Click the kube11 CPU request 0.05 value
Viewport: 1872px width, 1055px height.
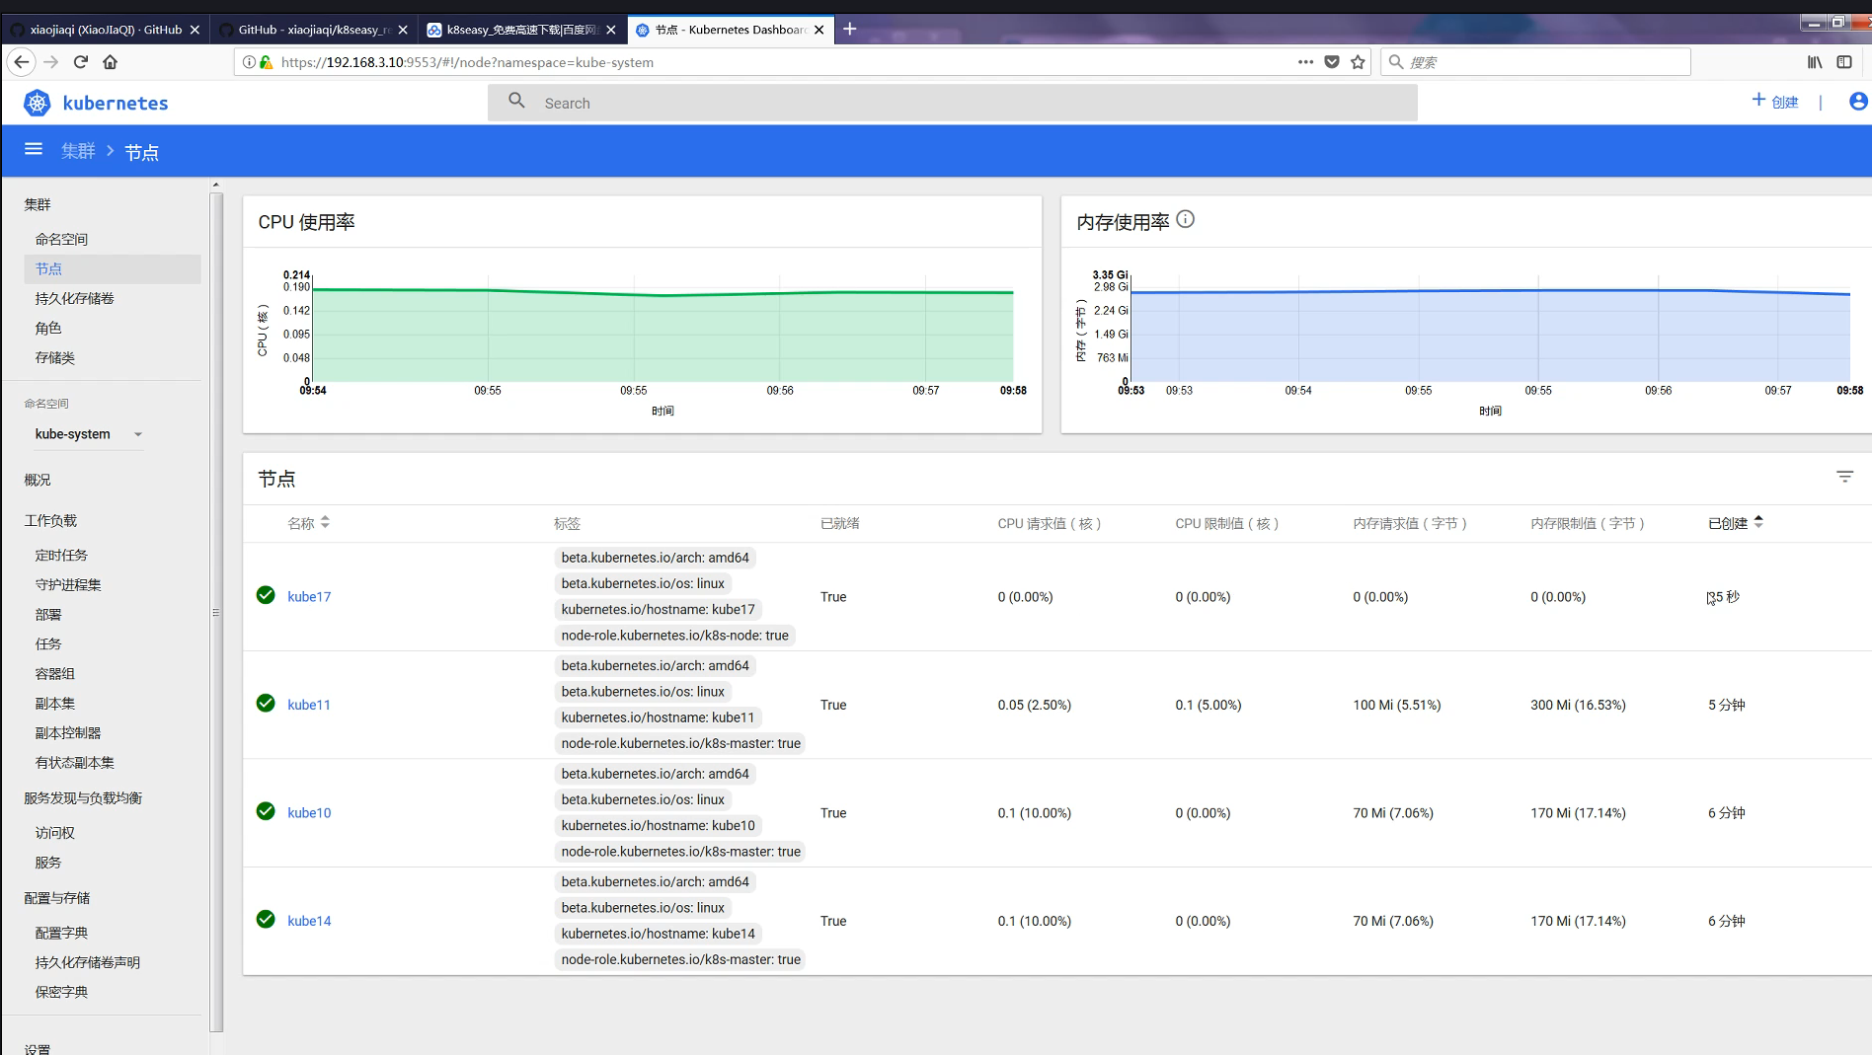(1035, 705)
